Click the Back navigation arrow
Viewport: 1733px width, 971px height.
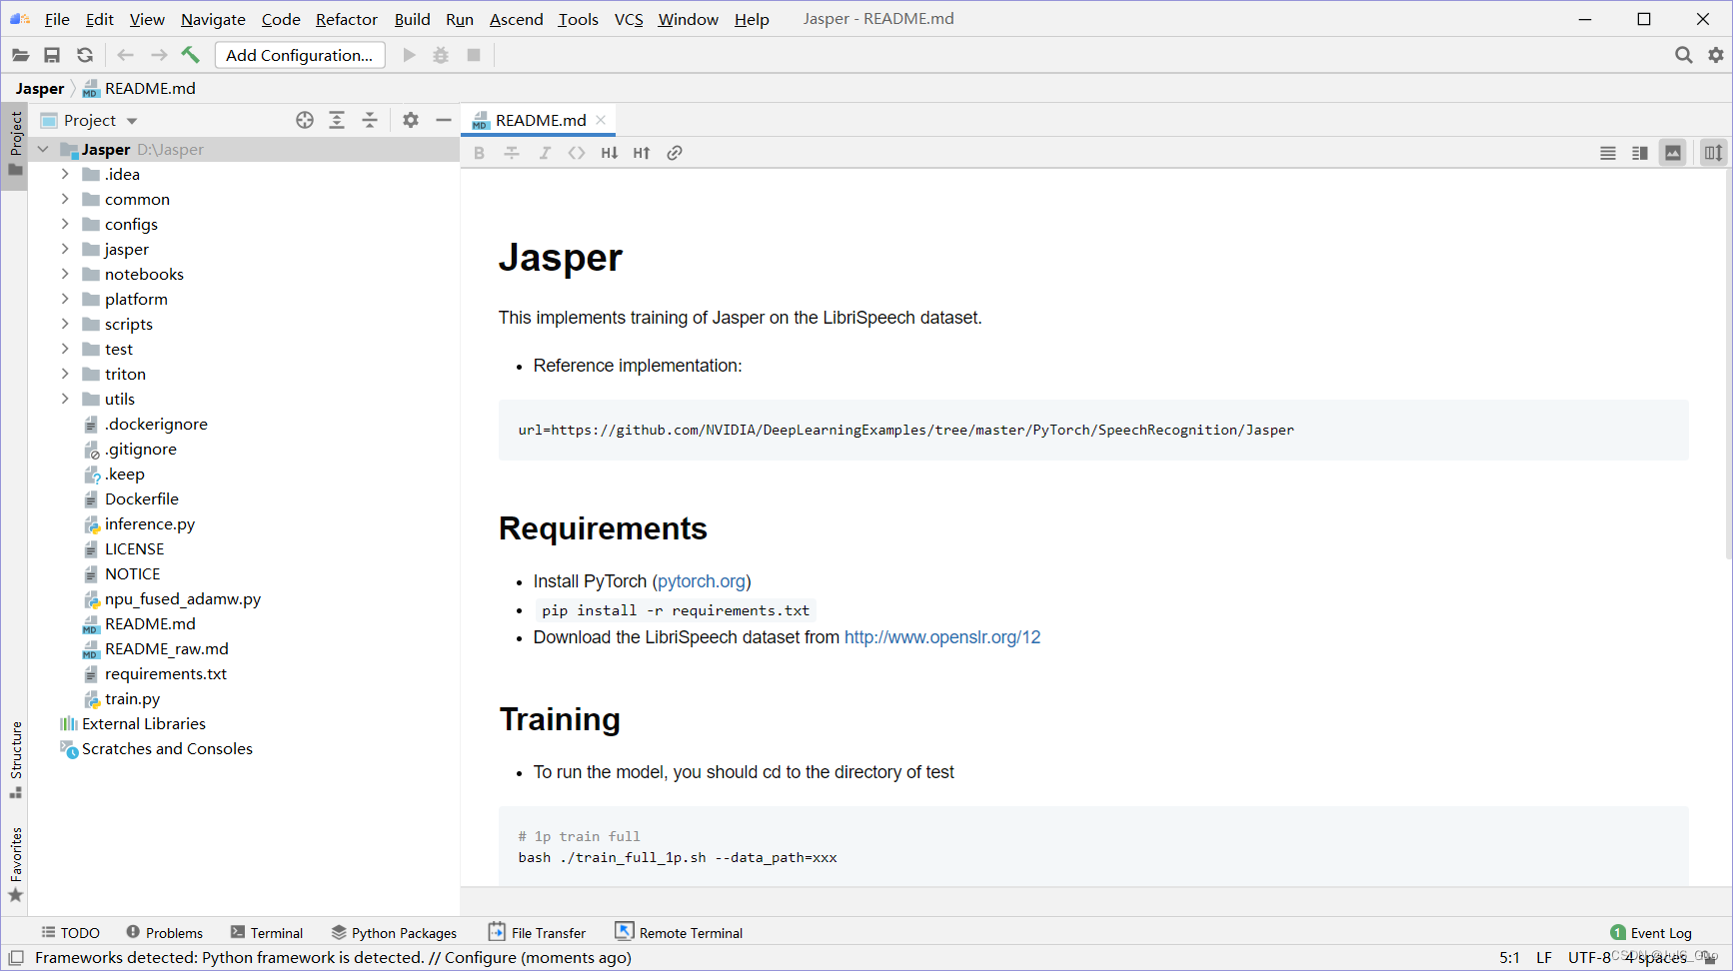coord(125,55)
